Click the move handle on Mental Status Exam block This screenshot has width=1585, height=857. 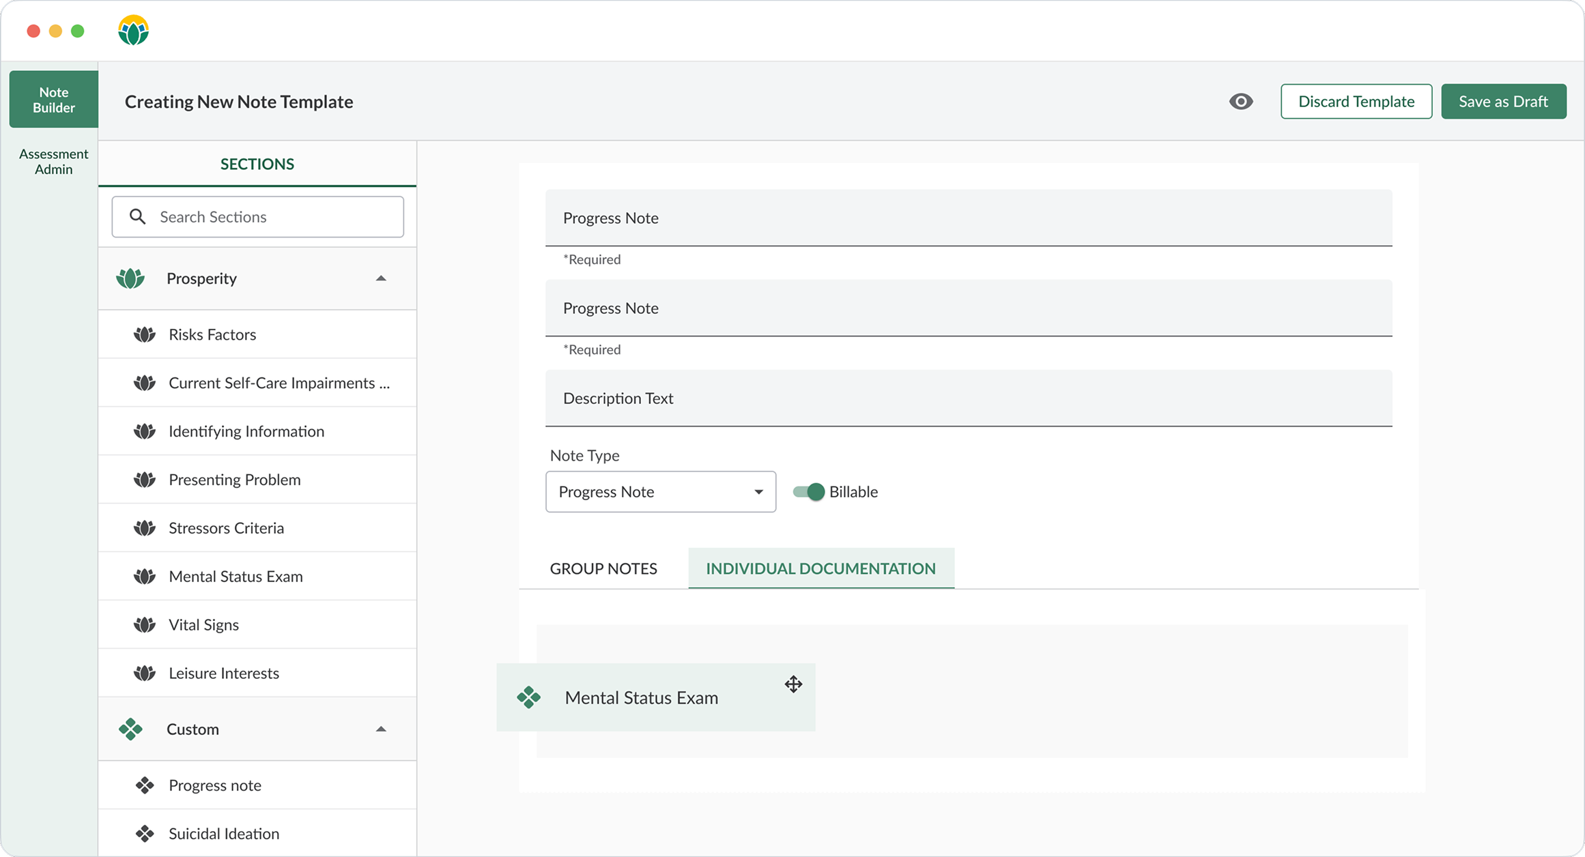792,684
